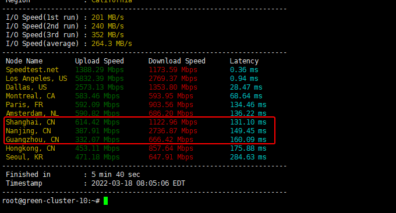Click the Upload Speed column header
This screenshot has height=213, width=396.
click(x=100, y=61)
